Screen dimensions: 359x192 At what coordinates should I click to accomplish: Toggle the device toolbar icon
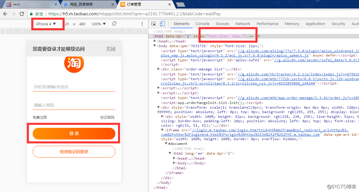(162, 24)
